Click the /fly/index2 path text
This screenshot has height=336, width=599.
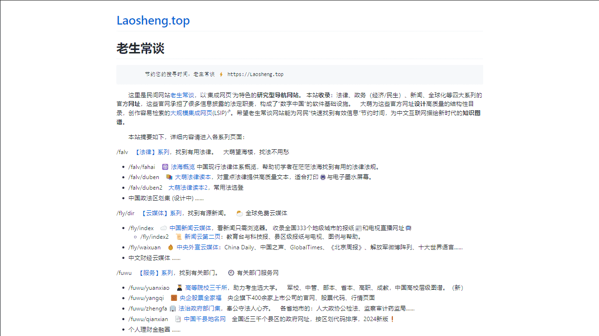tap(154, 237)
